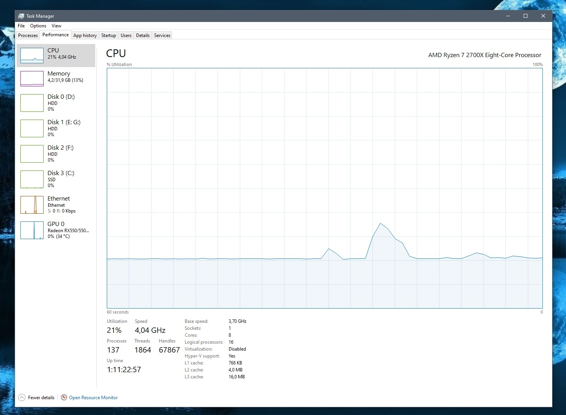Click the 60 seconds axis label

pyautogui.click(x=118, y=312)
